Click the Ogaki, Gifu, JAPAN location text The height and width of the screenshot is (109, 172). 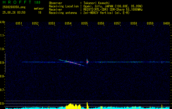coord(113,6)
